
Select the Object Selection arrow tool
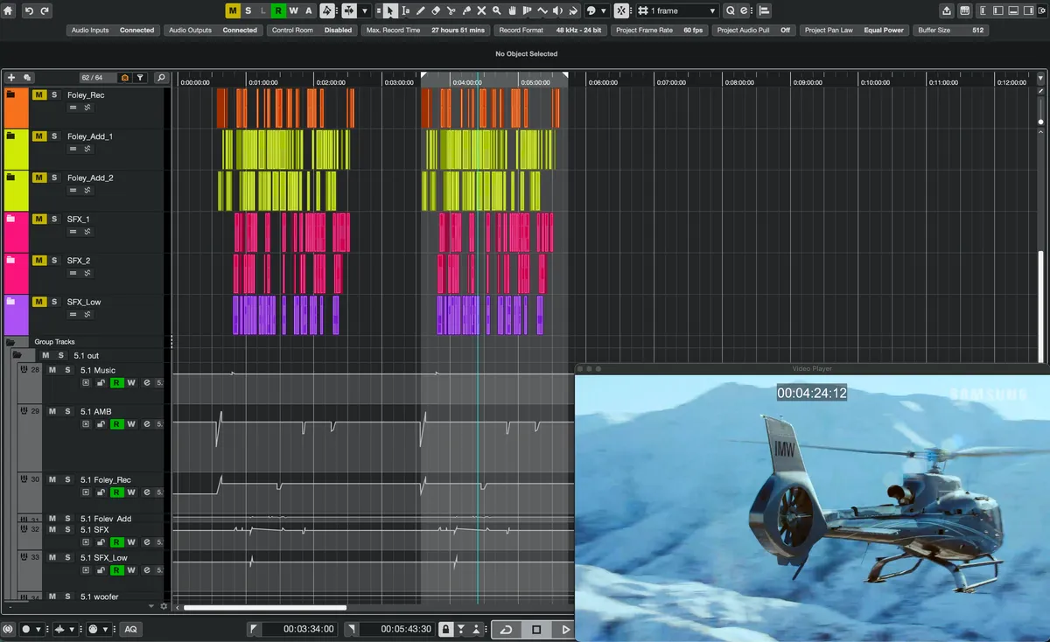(390, 10)
